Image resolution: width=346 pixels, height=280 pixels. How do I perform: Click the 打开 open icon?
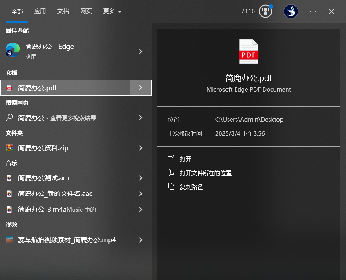[171, 158]
